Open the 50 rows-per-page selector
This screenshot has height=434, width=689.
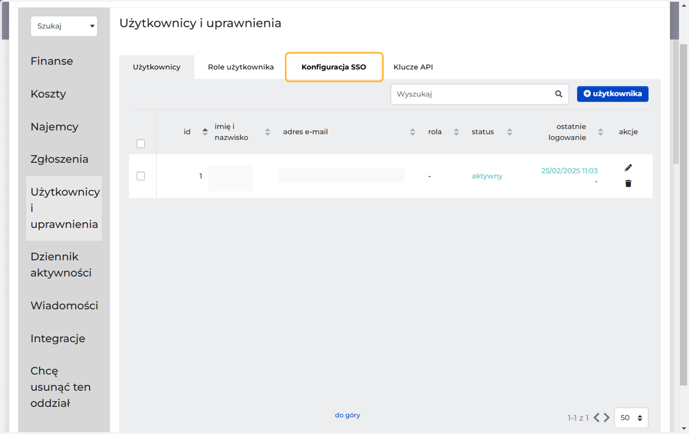(631, 418)
